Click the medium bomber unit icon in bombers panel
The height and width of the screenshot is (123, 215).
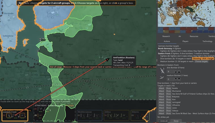[x=162, y=78]
